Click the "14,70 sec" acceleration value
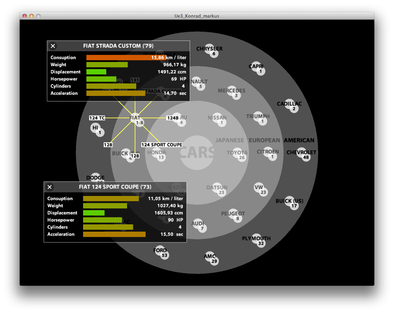394x313 pixels. 175,93
